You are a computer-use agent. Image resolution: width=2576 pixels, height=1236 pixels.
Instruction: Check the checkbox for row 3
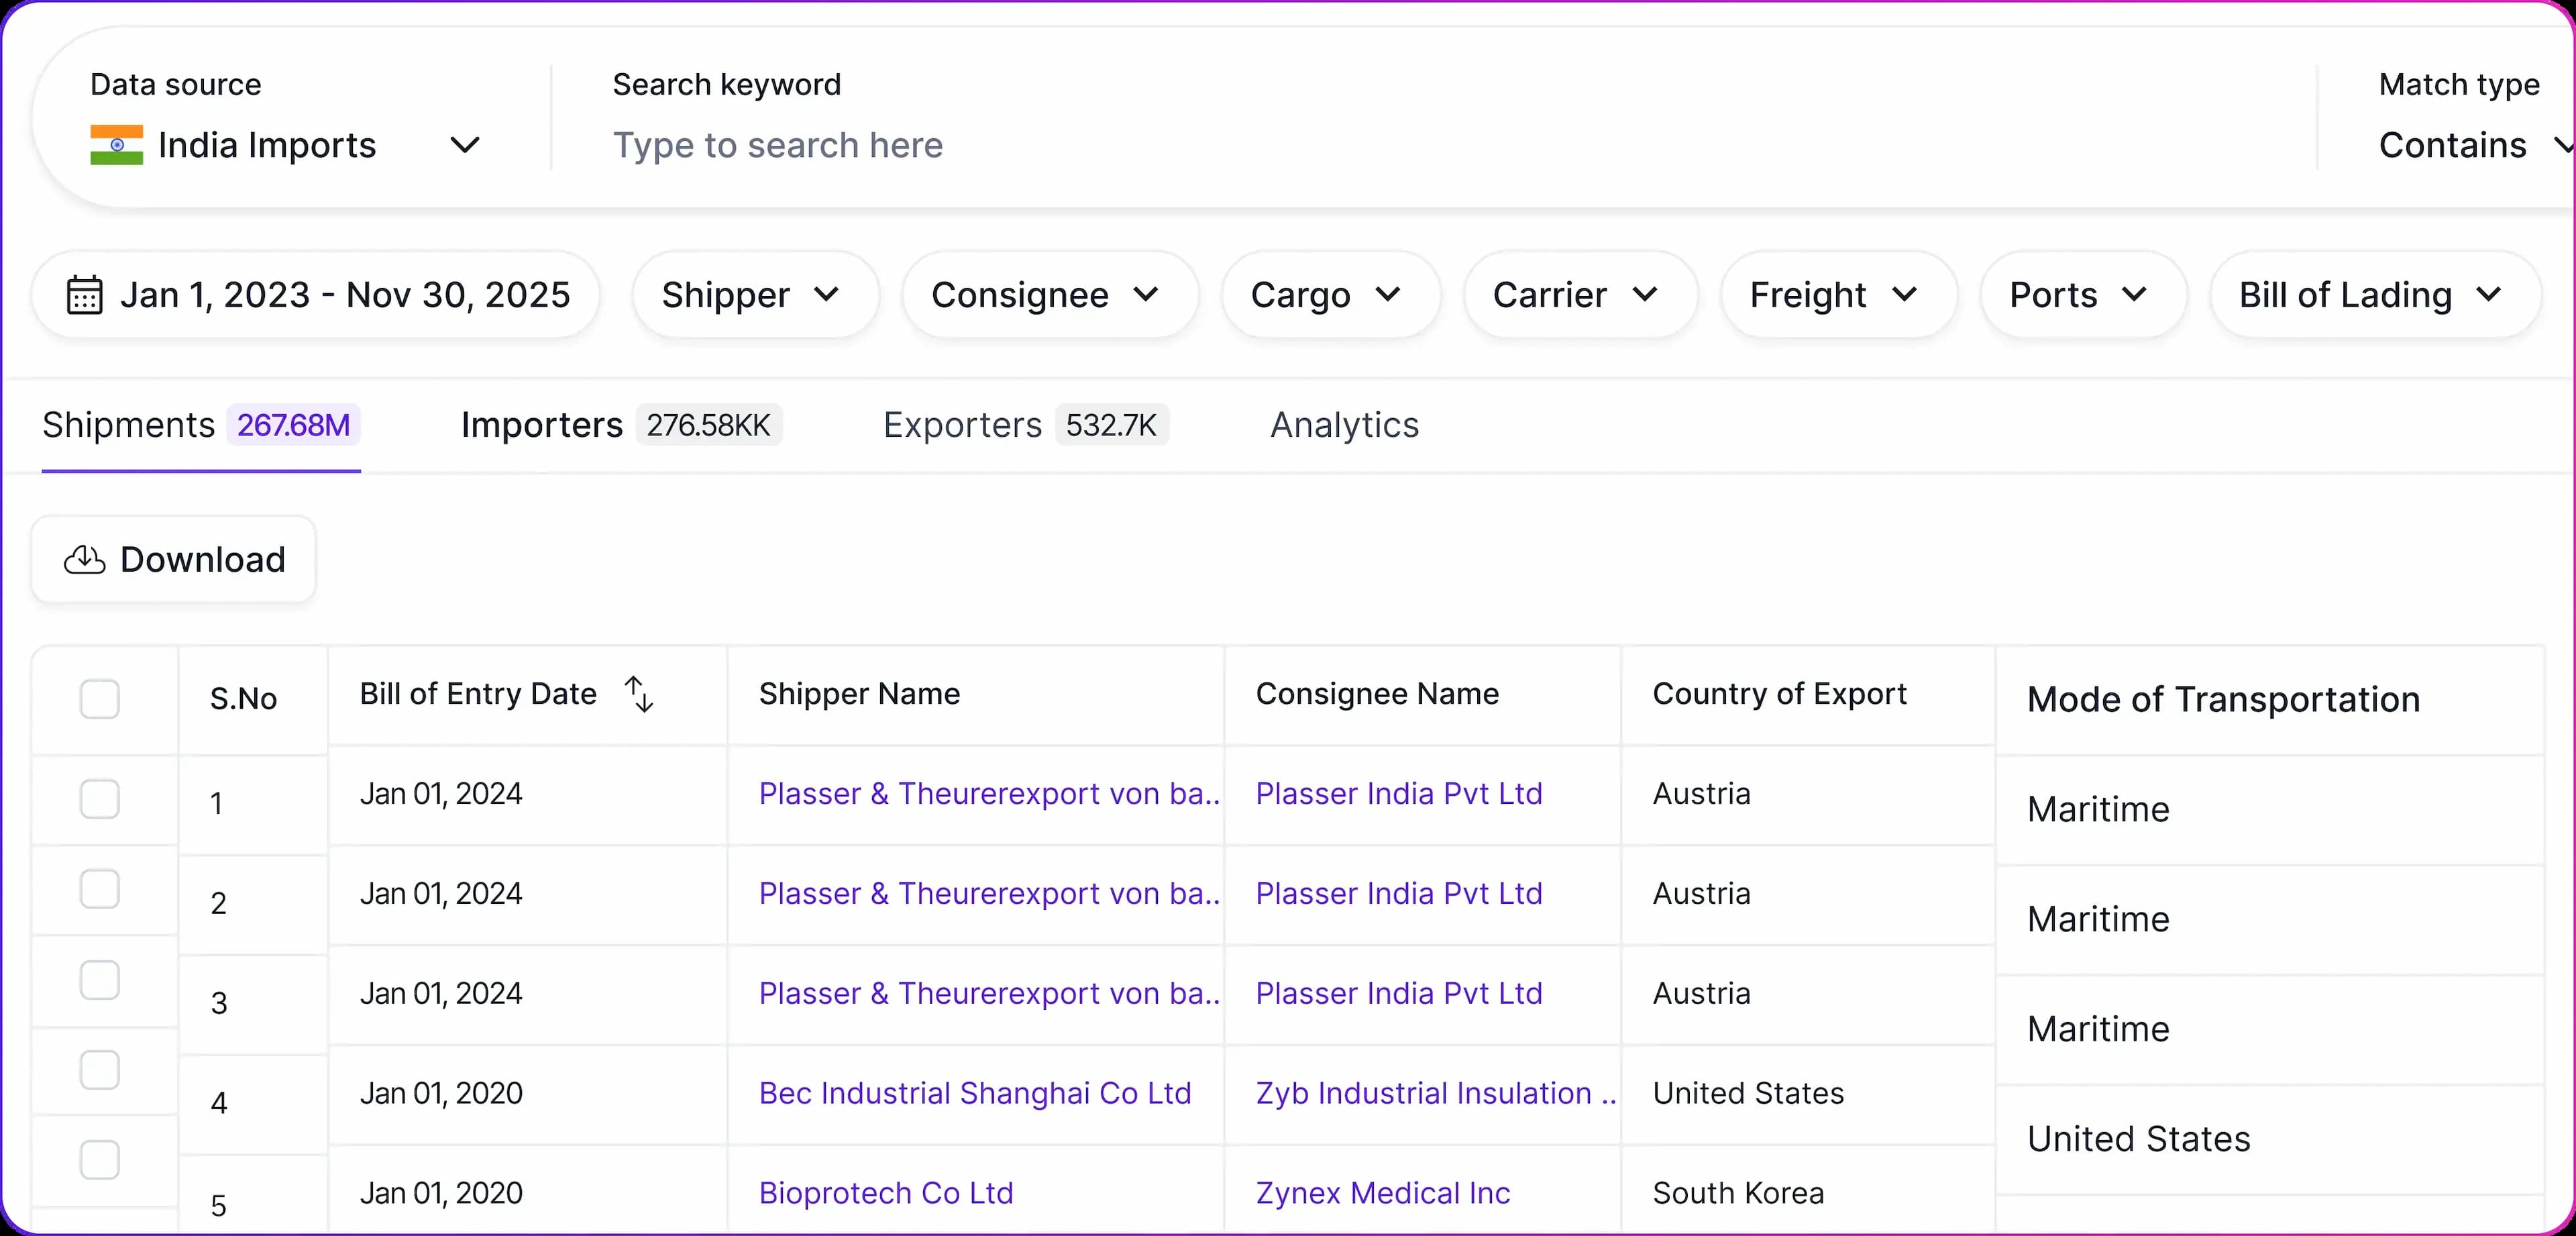coord(100,981)
